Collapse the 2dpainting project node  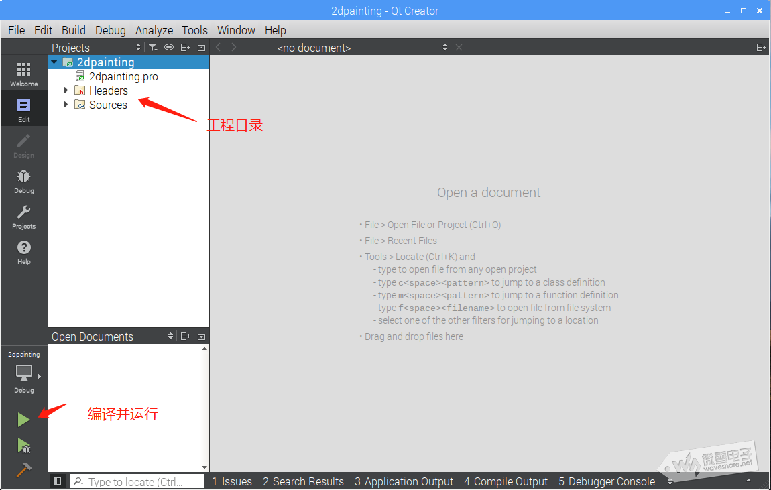point(54,62)
